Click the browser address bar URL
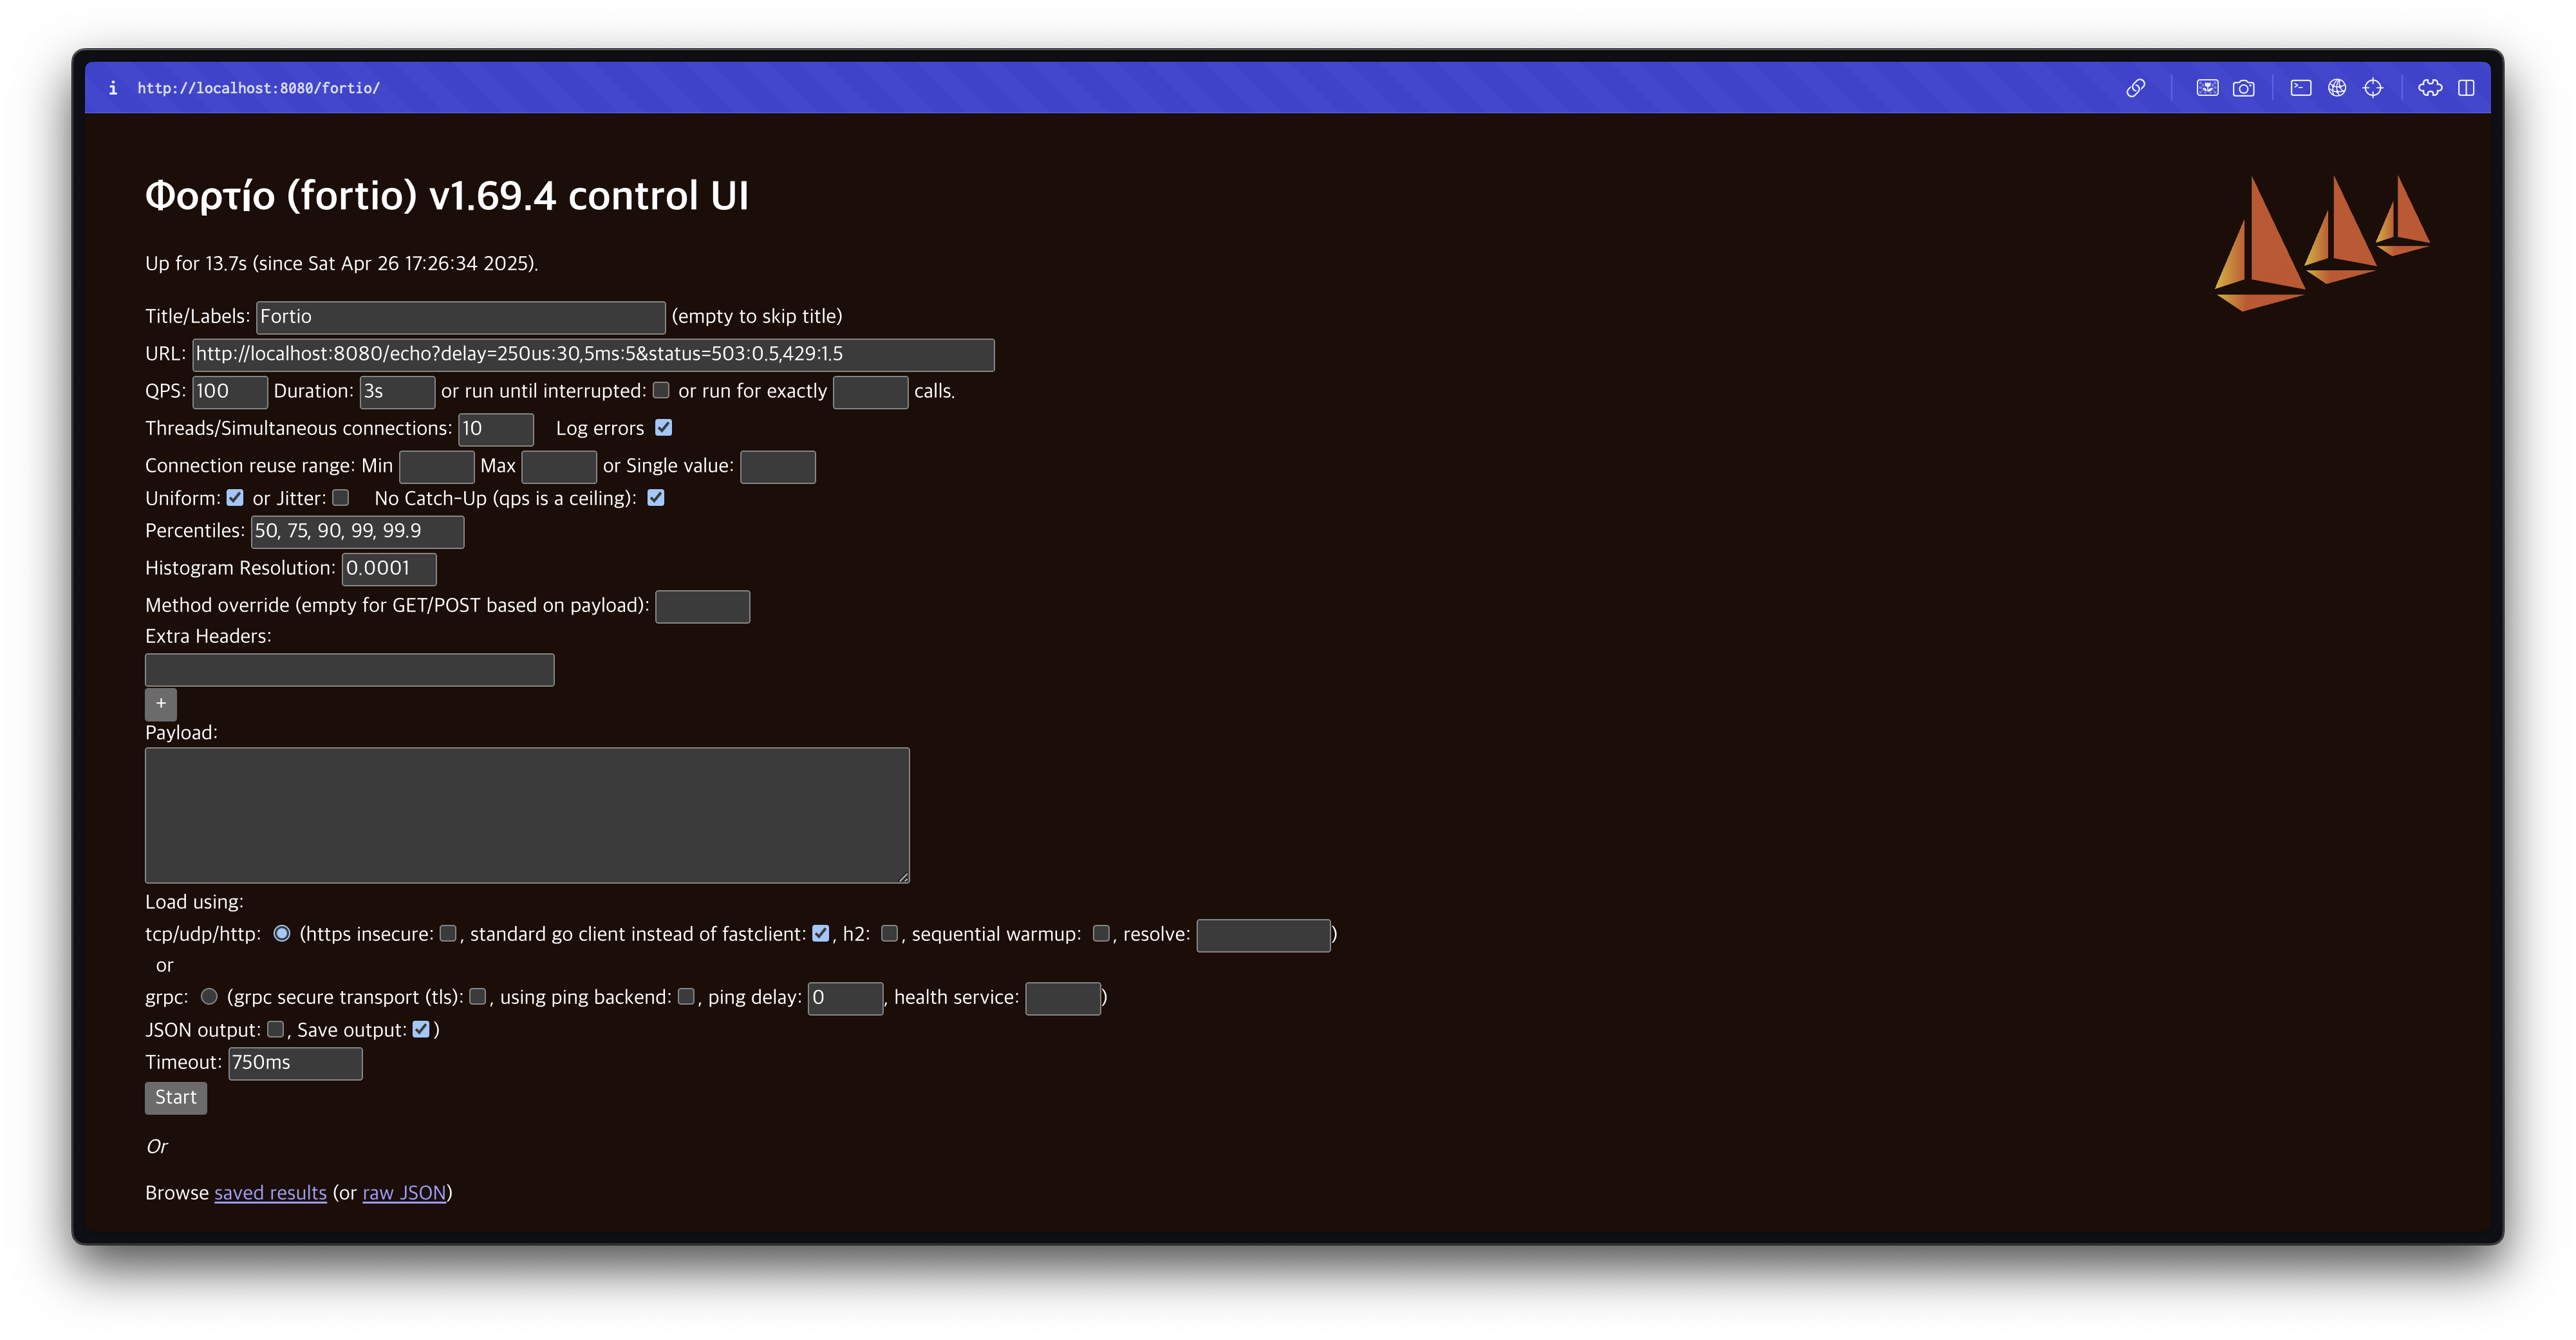 pos(259,88)
